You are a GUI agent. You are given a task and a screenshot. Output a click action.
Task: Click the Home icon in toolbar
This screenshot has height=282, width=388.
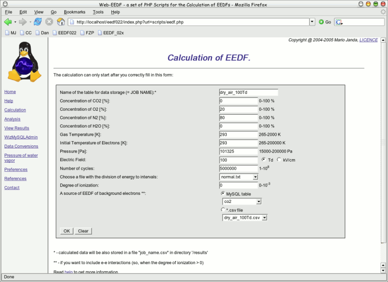pyautogui.click(x=61, y=22)
